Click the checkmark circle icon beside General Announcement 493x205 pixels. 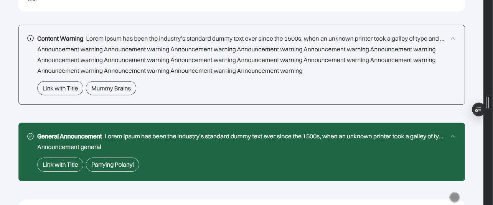31,136
